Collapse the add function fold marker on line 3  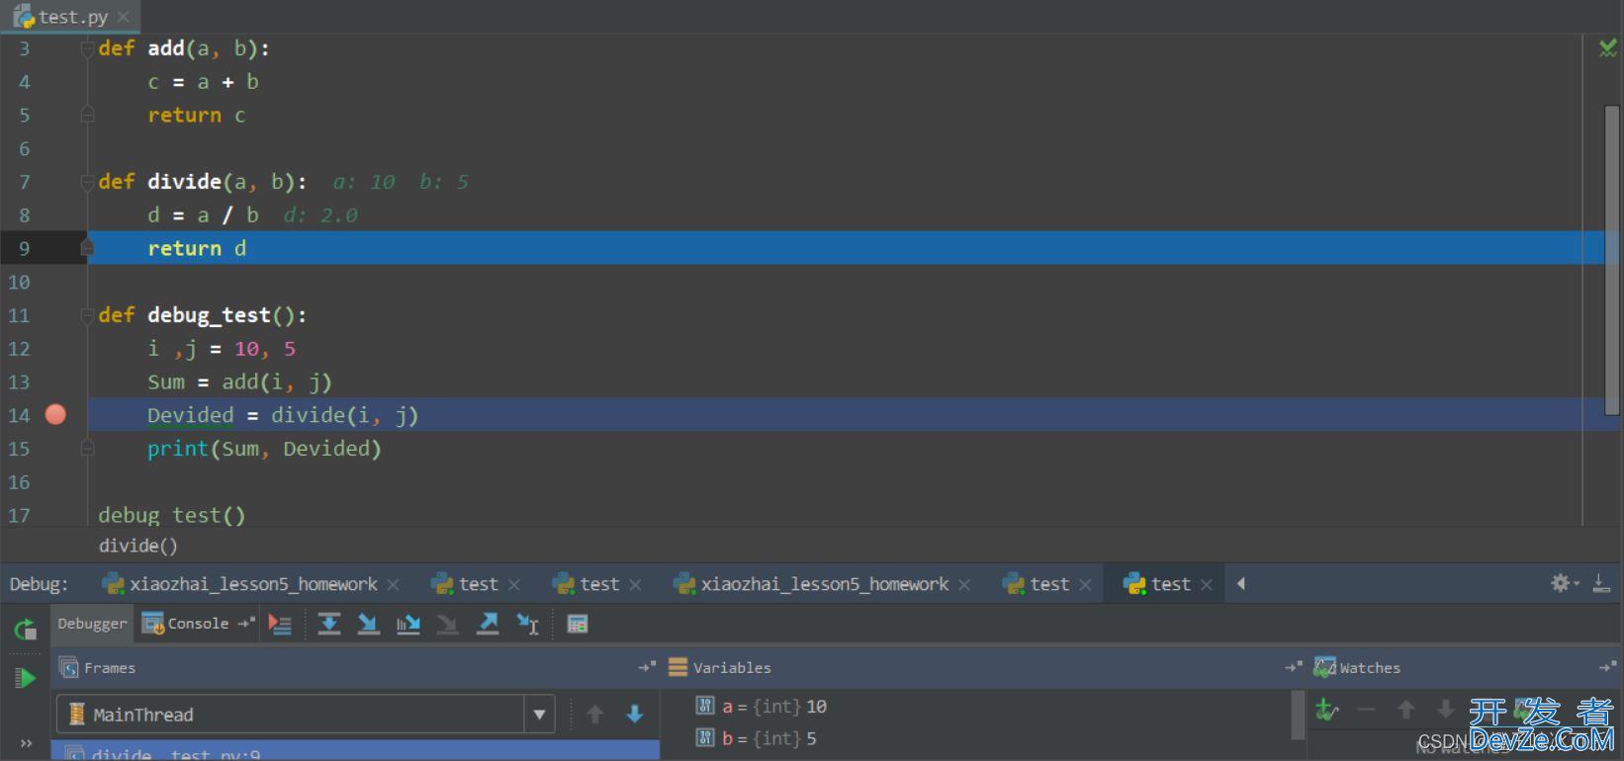87,48
